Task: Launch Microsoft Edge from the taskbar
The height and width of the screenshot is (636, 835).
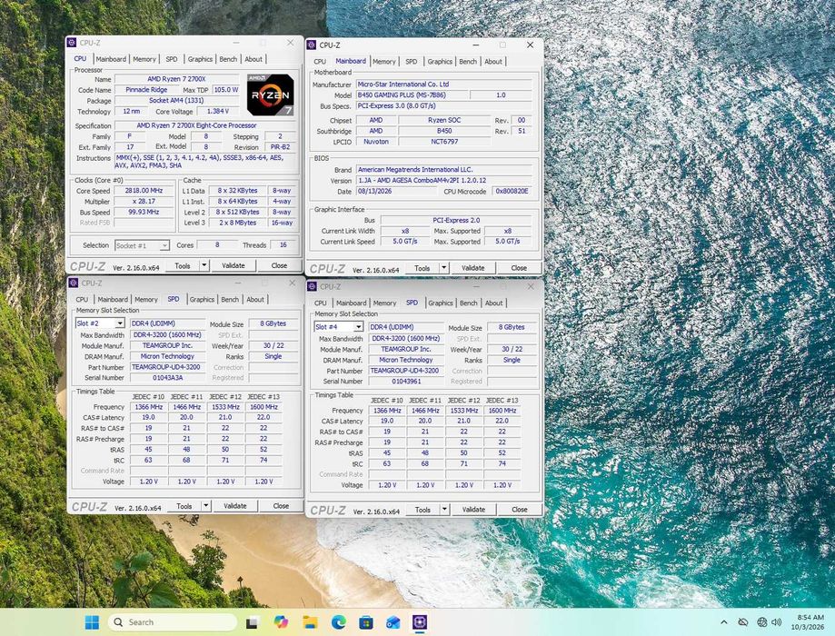Action: [338, 621]
